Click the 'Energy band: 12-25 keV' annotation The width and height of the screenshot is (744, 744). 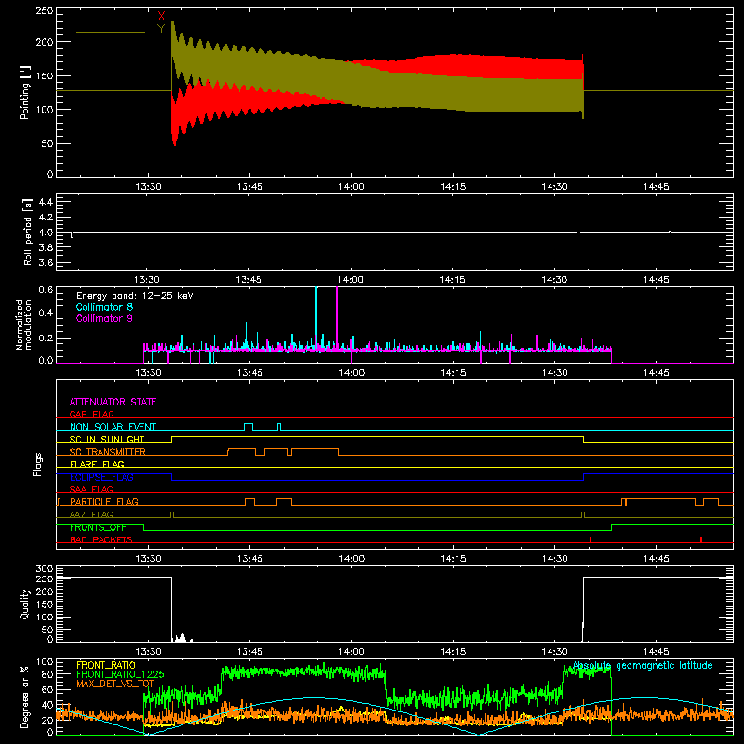coord(135,296)
